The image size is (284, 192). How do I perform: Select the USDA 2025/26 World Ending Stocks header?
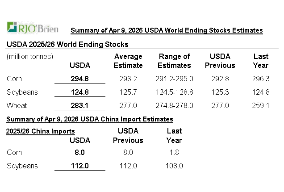click(67, 44)
